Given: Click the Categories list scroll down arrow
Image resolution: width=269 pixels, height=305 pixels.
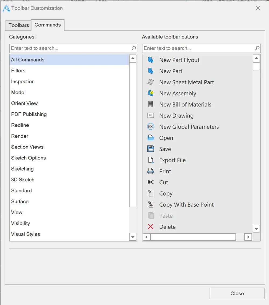Looking at the screenshot, I should [133, 237].
